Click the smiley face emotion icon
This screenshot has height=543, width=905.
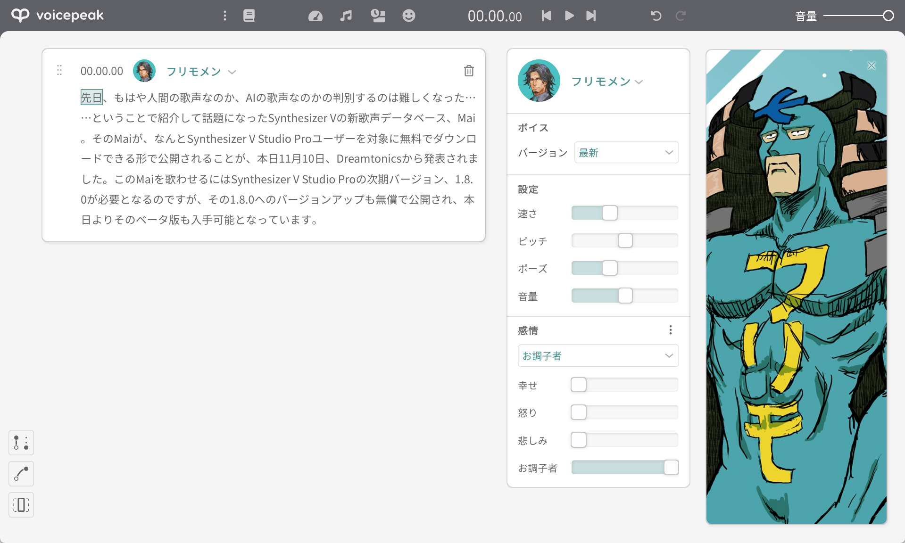click(x=409, y=16)
